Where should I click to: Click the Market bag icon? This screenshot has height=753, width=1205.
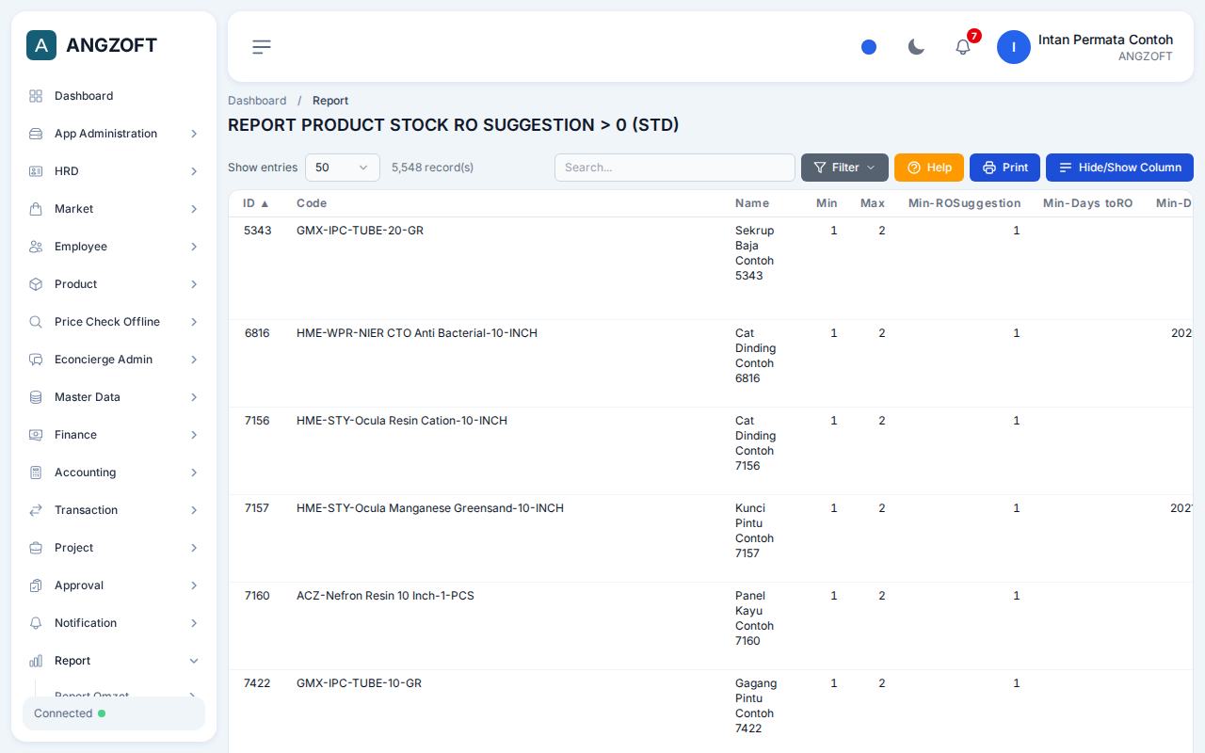coord(36,209)
